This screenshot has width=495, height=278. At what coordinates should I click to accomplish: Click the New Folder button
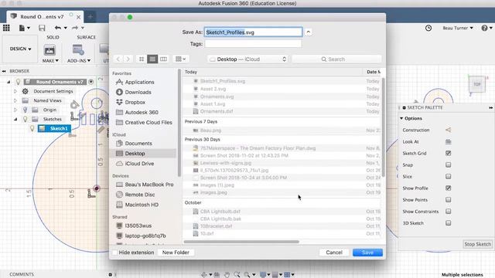point(176,253)
